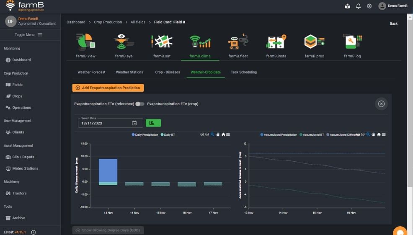
Task: Click the Back button
Action: point(393,23)
